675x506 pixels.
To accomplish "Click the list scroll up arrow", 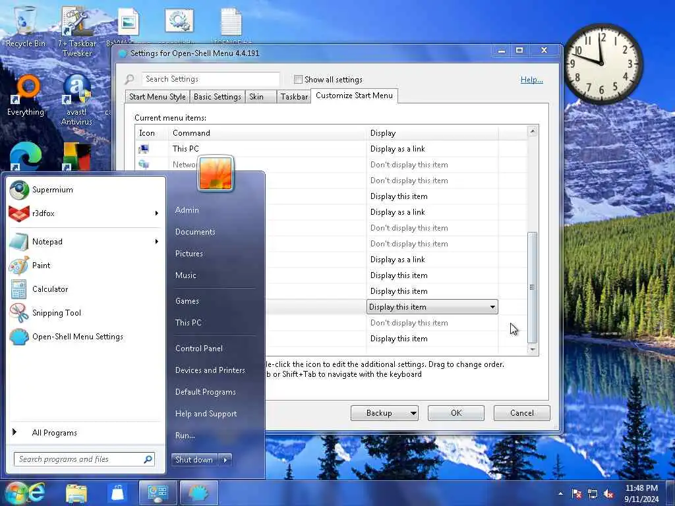I will pos(533,131).
